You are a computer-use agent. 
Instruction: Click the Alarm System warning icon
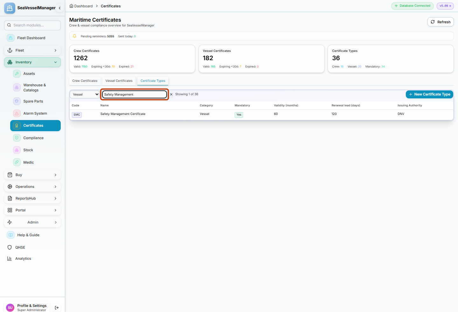coord(17,113)
